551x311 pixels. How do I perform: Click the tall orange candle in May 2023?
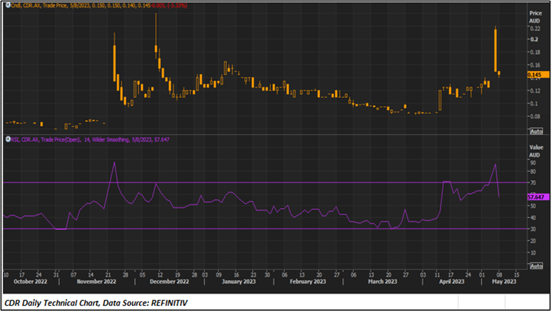pyautogui.click(x=496, y=50)
